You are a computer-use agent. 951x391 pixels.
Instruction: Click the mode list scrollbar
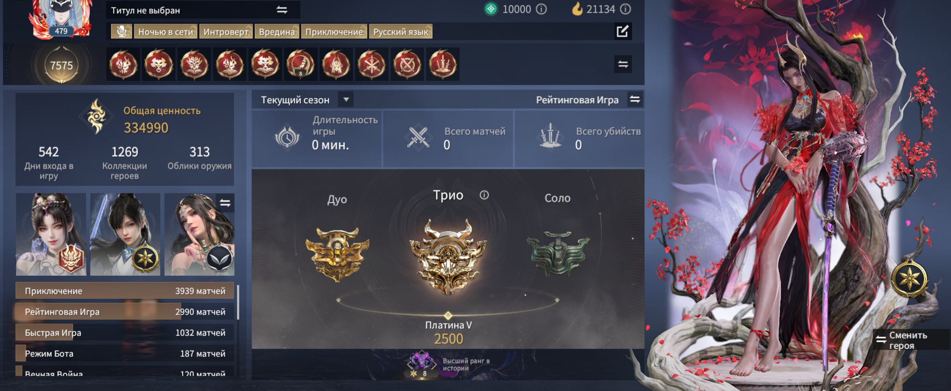click(x=238, y=302)
